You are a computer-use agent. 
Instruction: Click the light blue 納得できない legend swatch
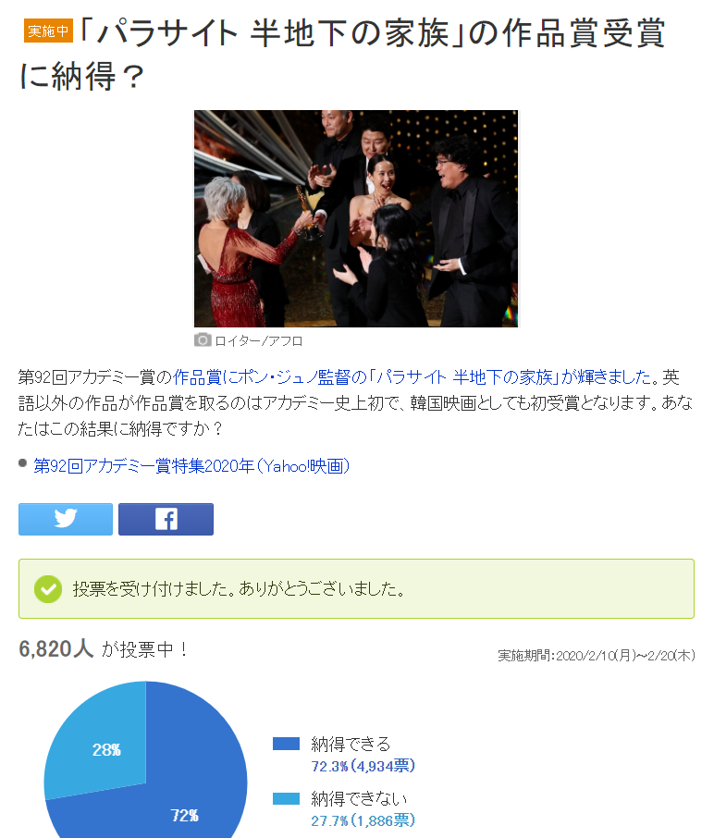pos(286,798)
